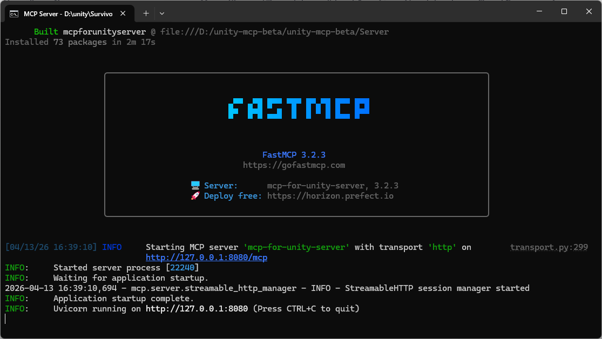This screenshot has width=602, height=339.
Task: Click the Uvicorn running http://127.0.0.1:8080 address
Action: pos(197,309)
